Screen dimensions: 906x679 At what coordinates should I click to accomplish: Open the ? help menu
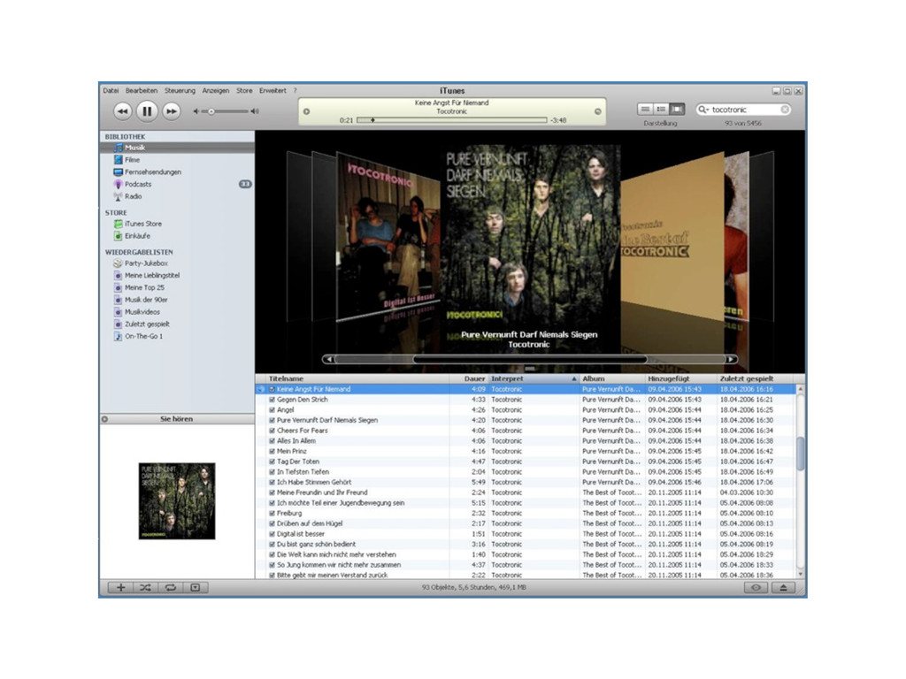point(295,91)
